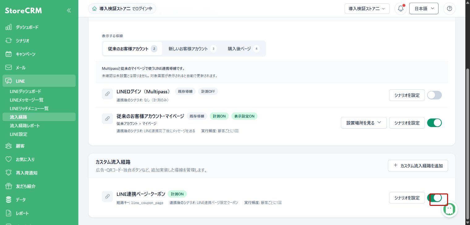Switch to 新しいお客様アカウント tab
Screen dimensions: 470x225
tap(192, 49)
